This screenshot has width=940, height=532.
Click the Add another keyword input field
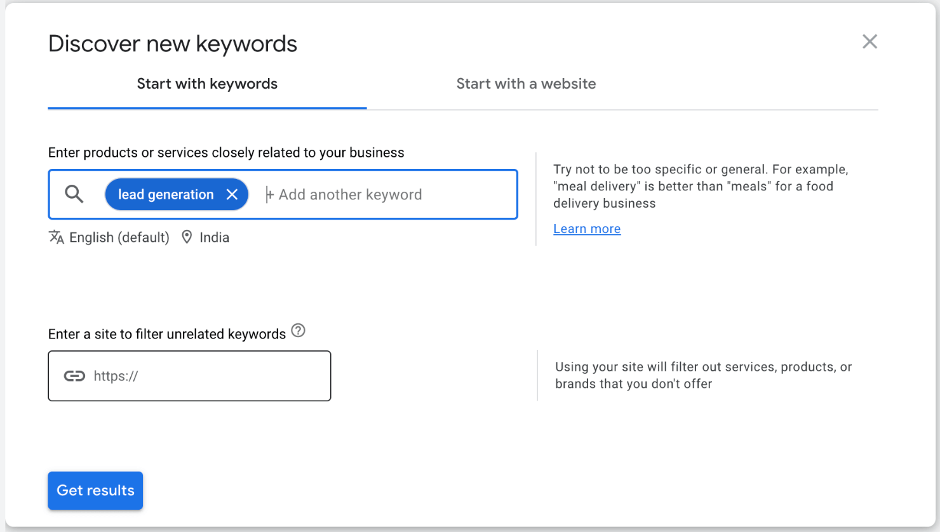[350, 194]
